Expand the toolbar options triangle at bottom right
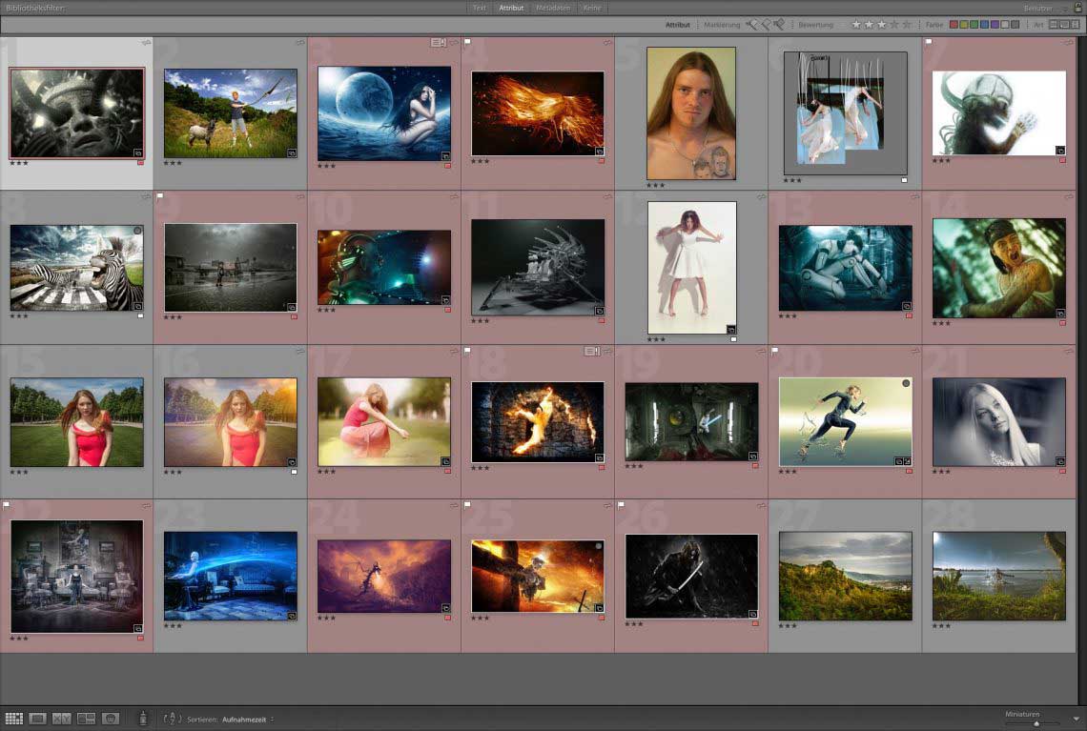This screenshot has height=731, width=1087. point(1077,719)
